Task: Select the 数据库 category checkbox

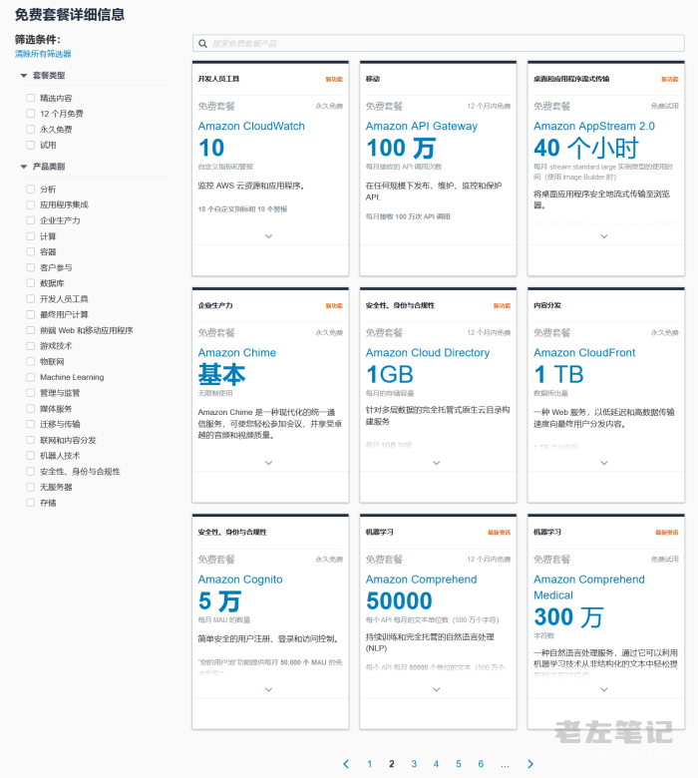Action: click(31, 283)
